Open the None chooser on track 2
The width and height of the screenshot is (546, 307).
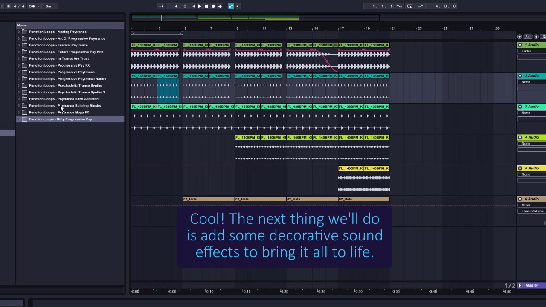(x=532, y=82)
